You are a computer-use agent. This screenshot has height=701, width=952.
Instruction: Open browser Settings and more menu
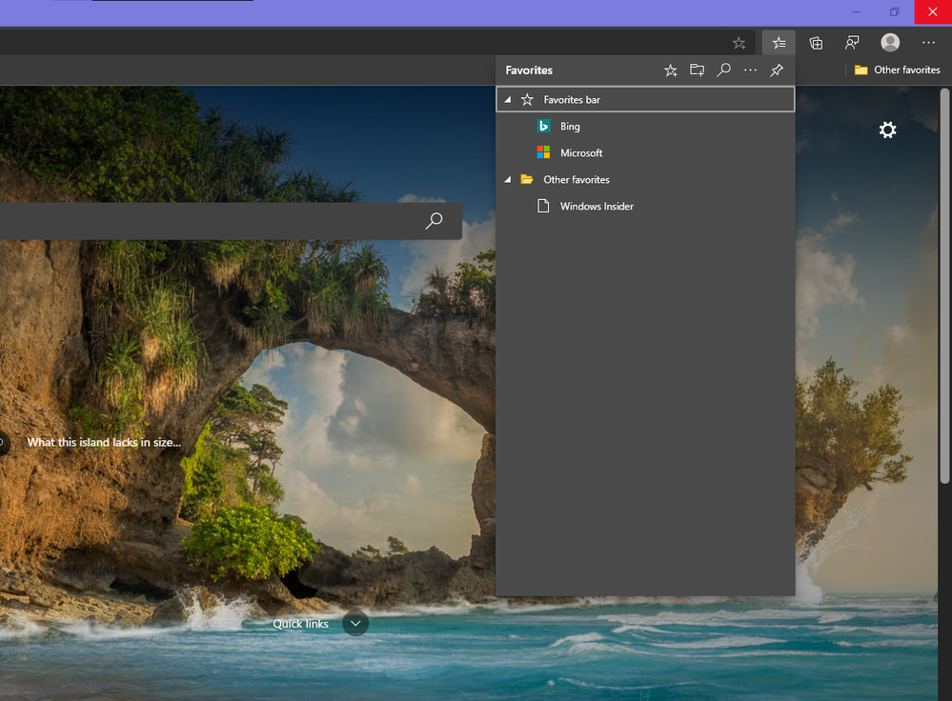(928, 43)
